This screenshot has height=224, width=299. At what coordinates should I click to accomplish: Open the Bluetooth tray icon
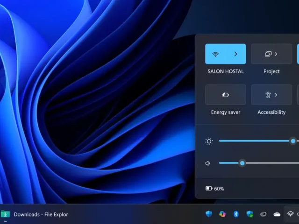(x=236, y=214)
